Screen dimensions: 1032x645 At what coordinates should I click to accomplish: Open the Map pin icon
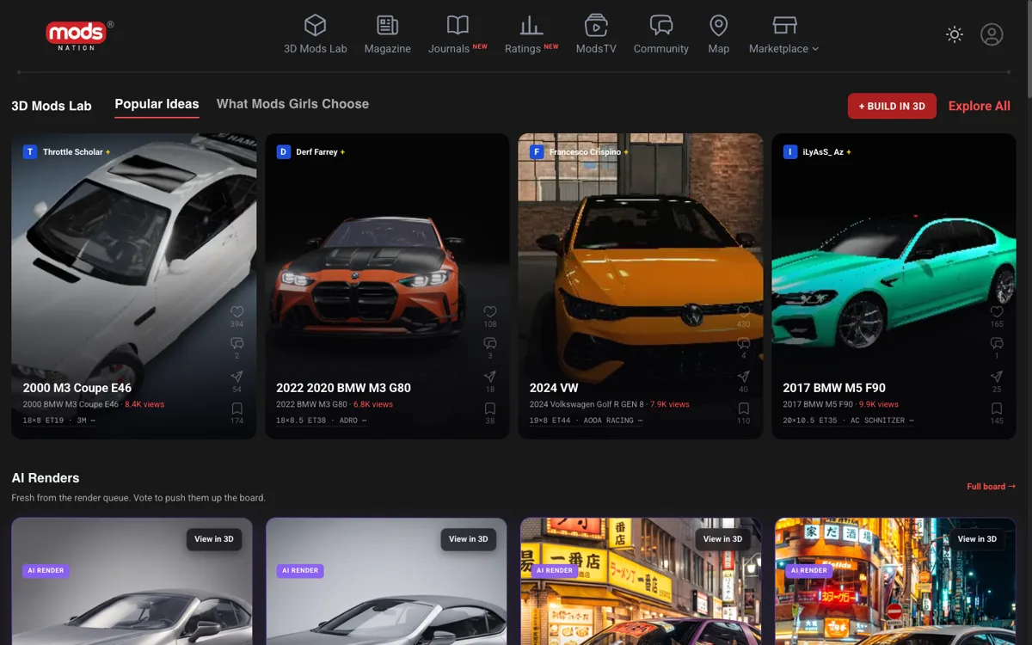718,25
